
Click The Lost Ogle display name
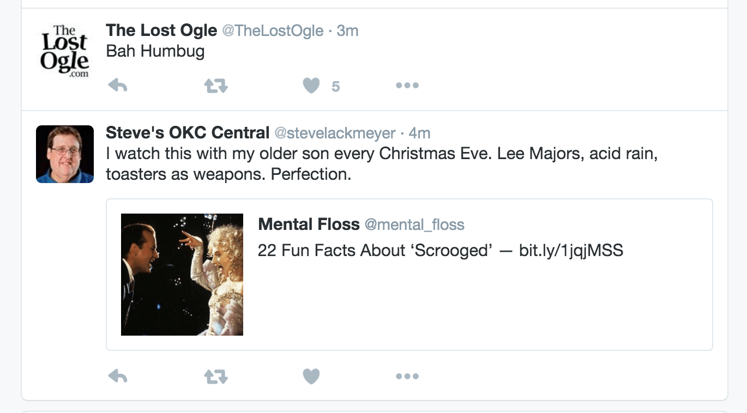click(x=161, y=31)
